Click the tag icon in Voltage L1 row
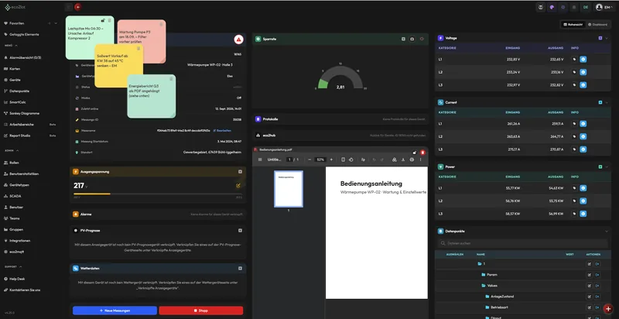 574,59
